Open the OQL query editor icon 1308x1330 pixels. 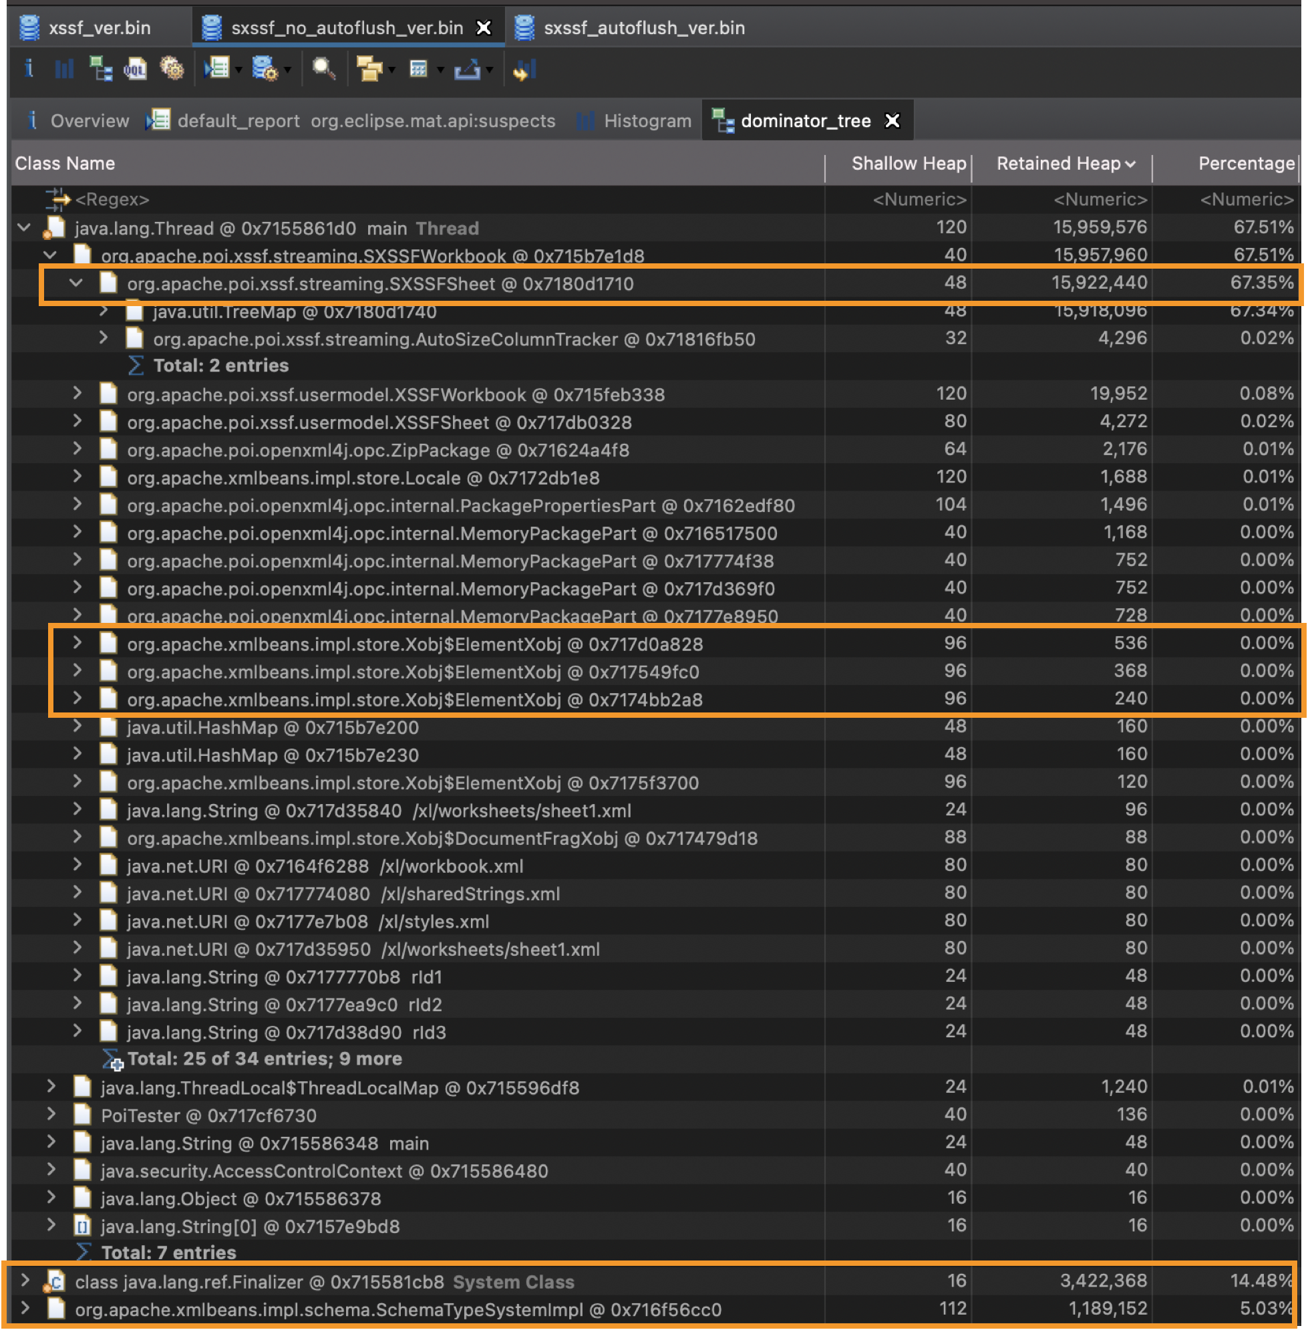[x=136, y=69]
